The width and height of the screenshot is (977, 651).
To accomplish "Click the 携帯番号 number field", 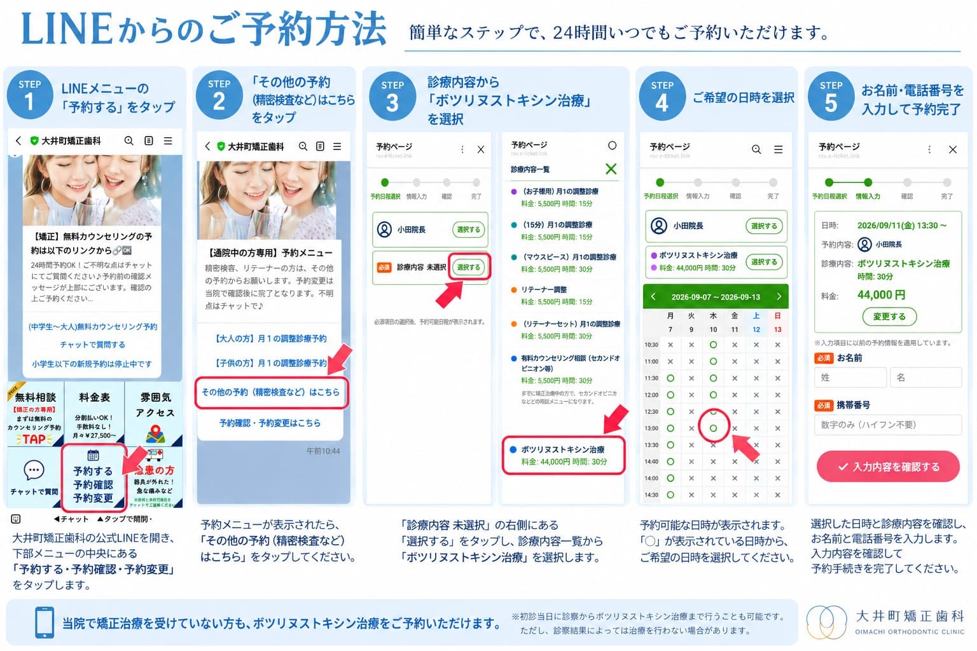I will (888, 425).
